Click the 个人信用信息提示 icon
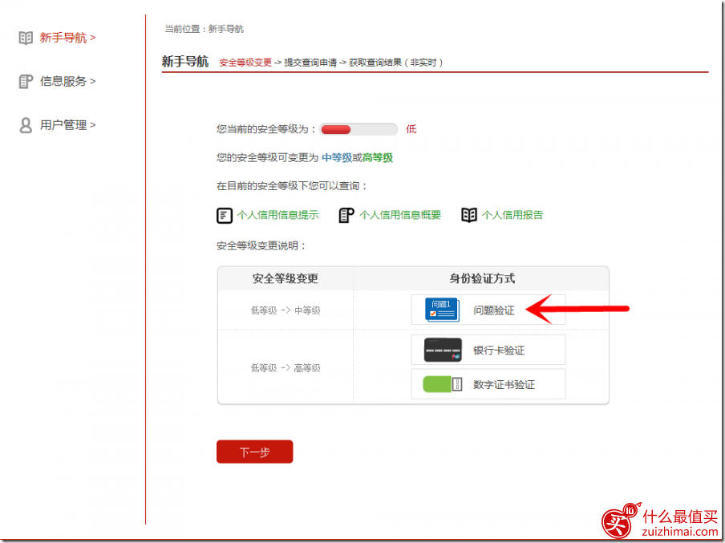 [225, 216]
